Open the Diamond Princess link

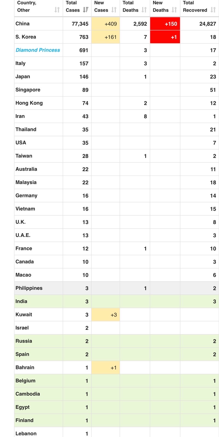pyautogui.click(x=38, y=50)
